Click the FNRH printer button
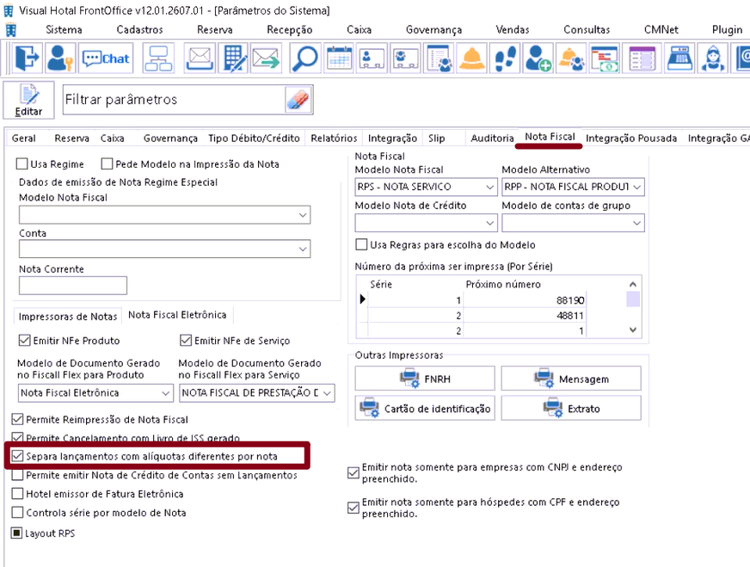750x567 pixels. (x=425, y=379)
